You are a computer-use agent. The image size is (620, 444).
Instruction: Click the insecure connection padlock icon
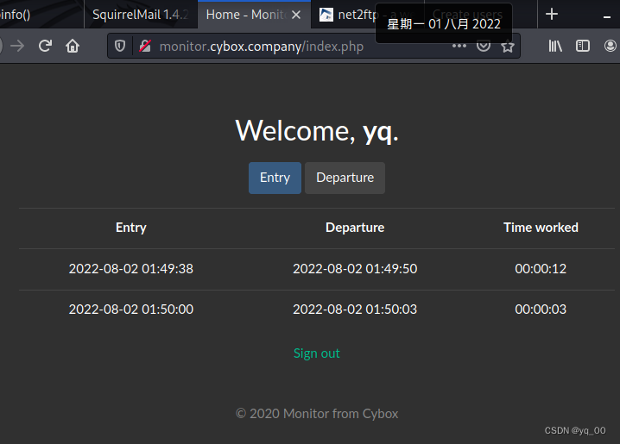[x=145, y=46]
